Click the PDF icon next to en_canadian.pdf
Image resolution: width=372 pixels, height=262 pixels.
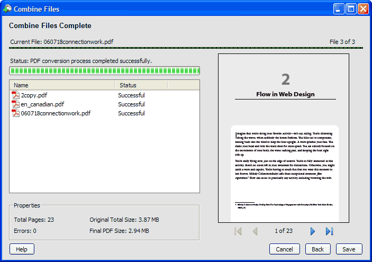pos(16,104)
